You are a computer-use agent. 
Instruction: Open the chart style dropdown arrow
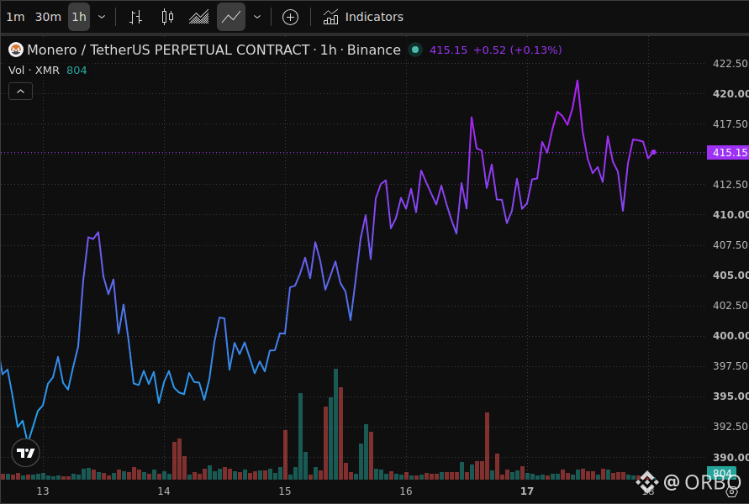click(x=257, y=17)
